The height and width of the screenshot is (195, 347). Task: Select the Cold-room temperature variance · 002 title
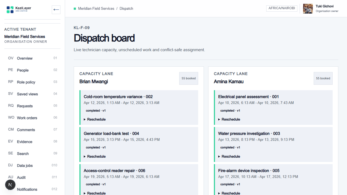click(x=118, y=97)
